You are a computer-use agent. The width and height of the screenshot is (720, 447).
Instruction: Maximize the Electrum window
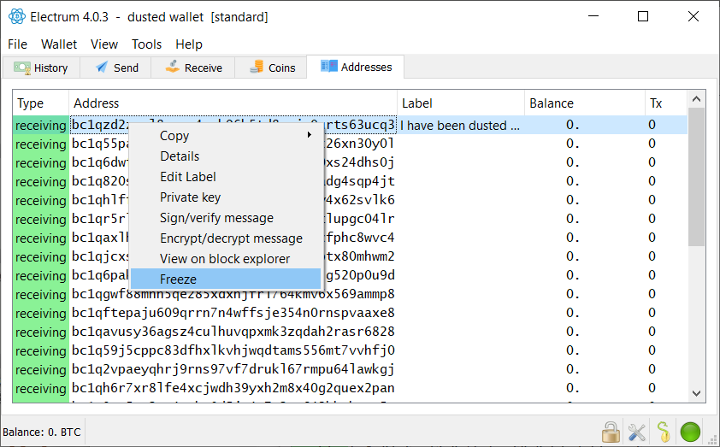[x=643, y=16]
